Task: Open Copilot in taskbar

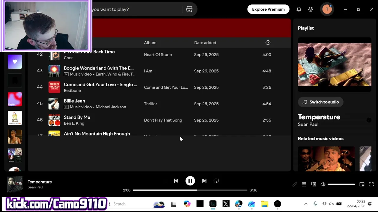Action: 187,204
